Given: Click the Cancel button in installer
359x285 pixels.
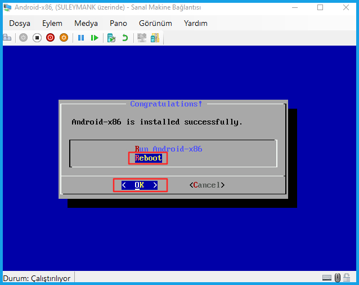Looking at the screenshot, I should tap(207, 185).
